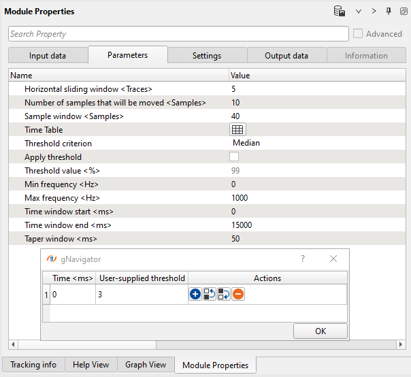Viewport: 411px width, 377px height.
Task: Enable the Advanced checkbox
Action: (359, 34)
